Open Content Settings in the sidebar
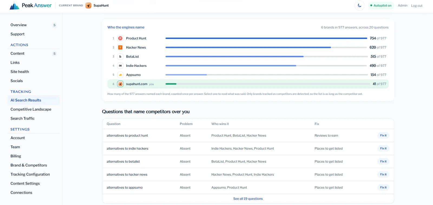 25,183
